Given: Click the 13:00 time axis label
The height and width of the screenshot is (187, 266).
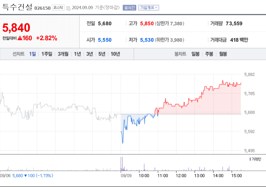Looking at the screenshot, I should point(199,176).
